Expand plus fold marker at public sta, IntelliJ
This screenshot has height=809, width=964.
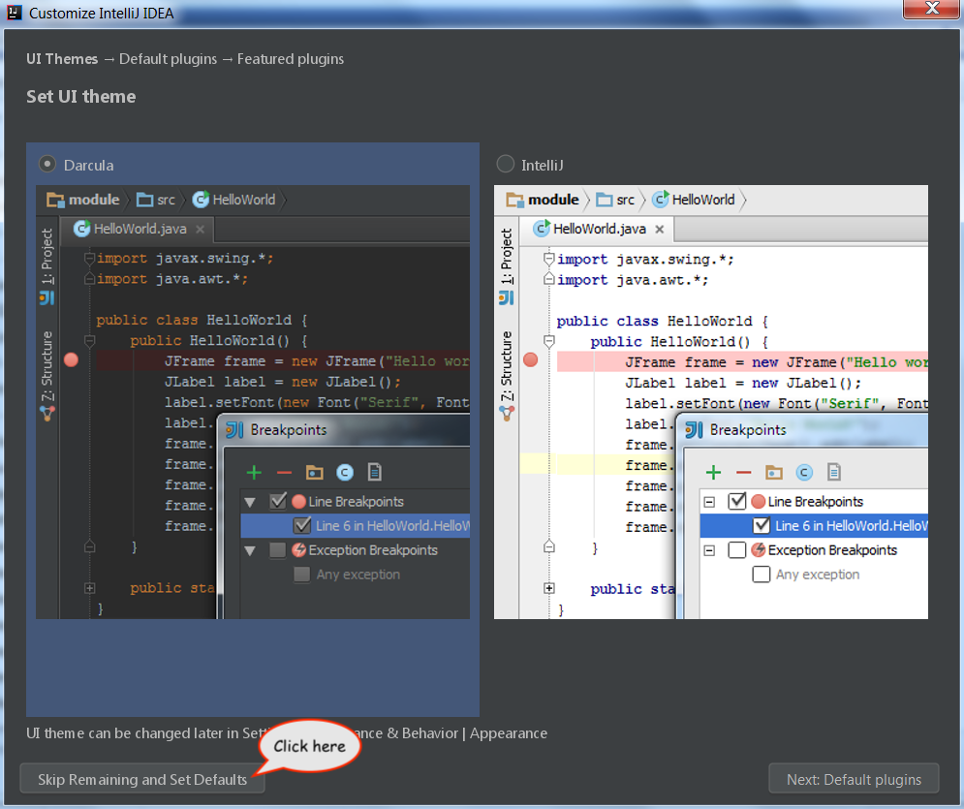click(549, 588)
